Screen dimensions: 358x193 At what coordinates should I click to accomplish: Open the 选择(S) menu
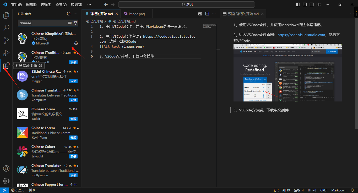pos(46,4)
